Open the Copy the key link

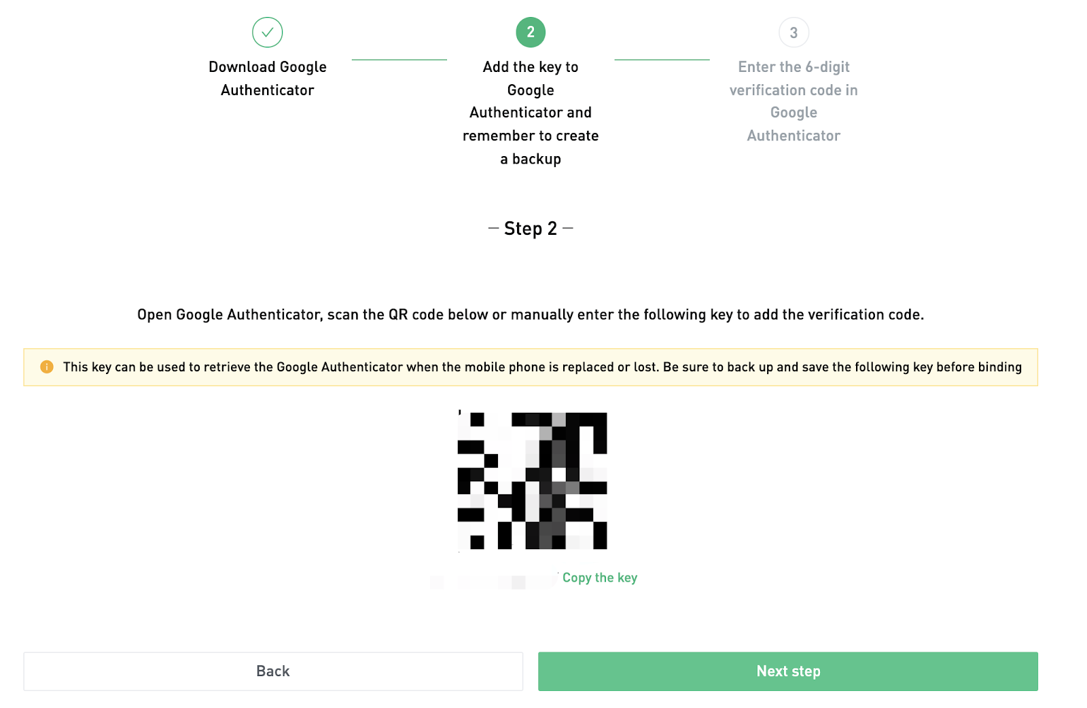[600, 578]
